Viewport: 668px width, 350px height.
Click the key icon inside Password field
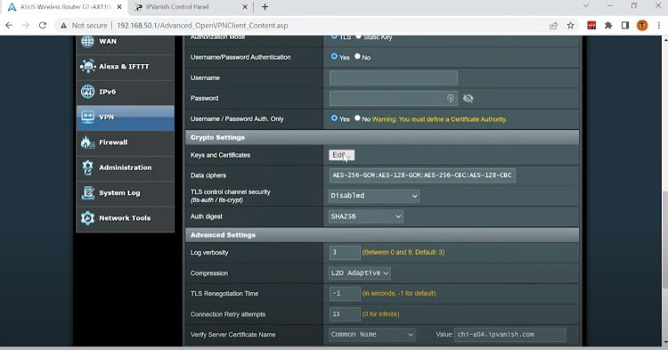tap(451, 98)
